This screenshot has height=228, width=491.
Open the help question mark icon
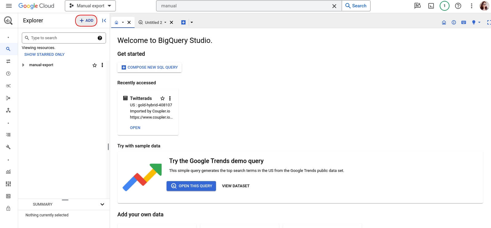[458, 6]
